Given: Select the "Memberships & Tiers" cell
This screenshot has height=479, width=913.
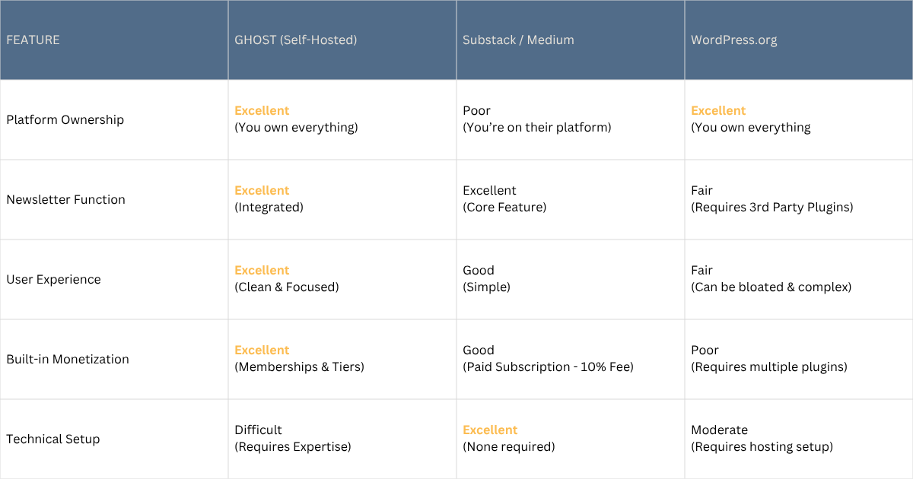Looking at the screenshot, I should [342, 359].
